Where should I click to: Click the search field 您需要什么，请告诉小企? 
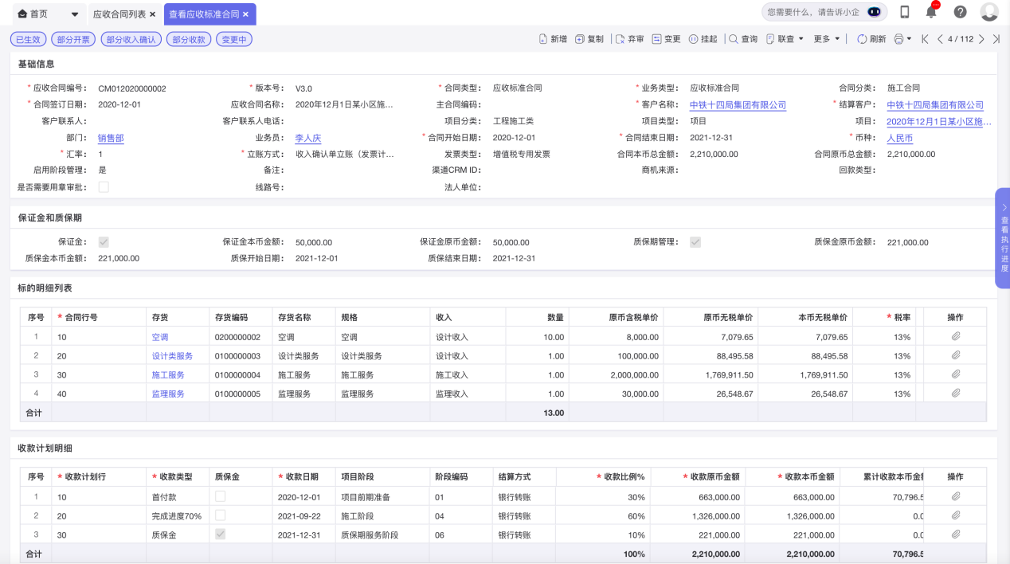point(812,12)
